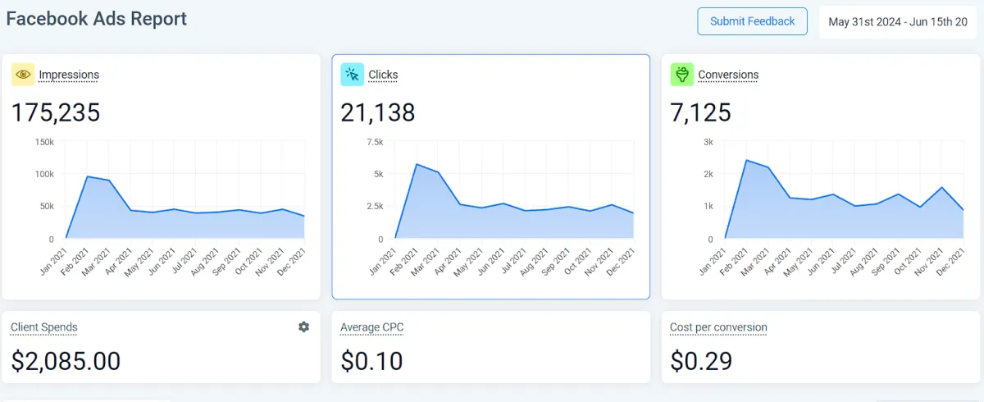The height and width of the screenshot is (402, 984).
Task: Click the Clicks area chart
Action: [x=514, y=190]
